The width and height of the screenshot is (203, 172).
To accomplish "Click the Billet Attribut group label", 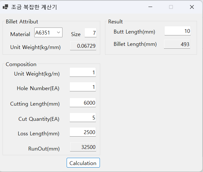I will (22, 21).
